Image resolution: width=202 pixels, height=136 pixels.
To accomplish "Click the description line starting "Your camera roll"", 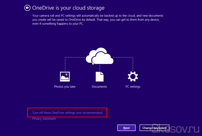I will (98, 16).
